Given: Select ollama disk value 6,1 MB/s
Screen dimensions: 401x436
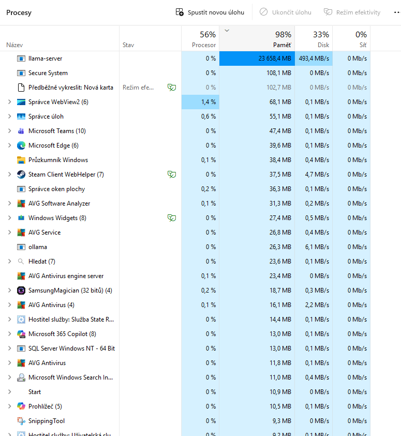Looking at the screenshot, I should tap(317, 247).
